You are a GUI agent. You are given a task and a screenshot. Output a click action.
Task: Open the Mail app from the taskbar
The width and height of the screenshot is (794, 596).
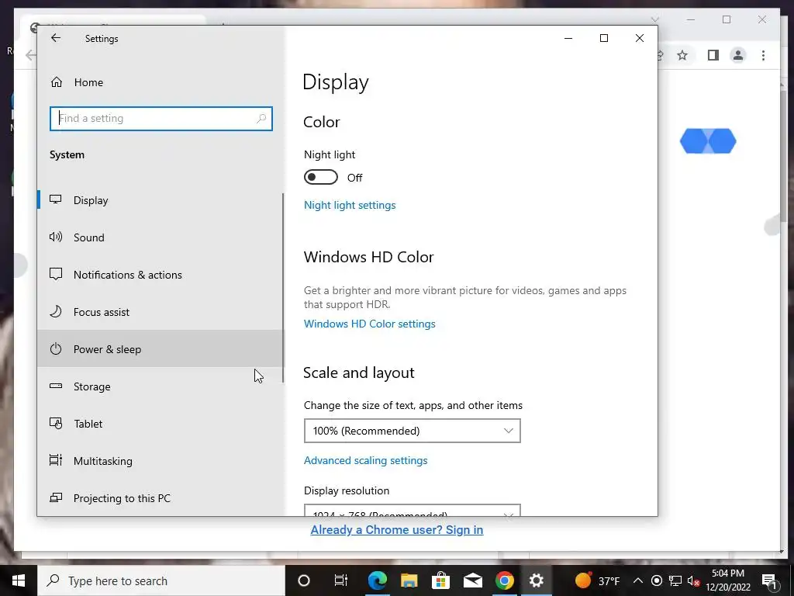tap(473, 580)
